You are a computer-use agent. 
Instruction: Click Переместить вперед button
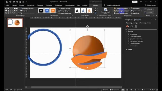click(x=121, y=8)
